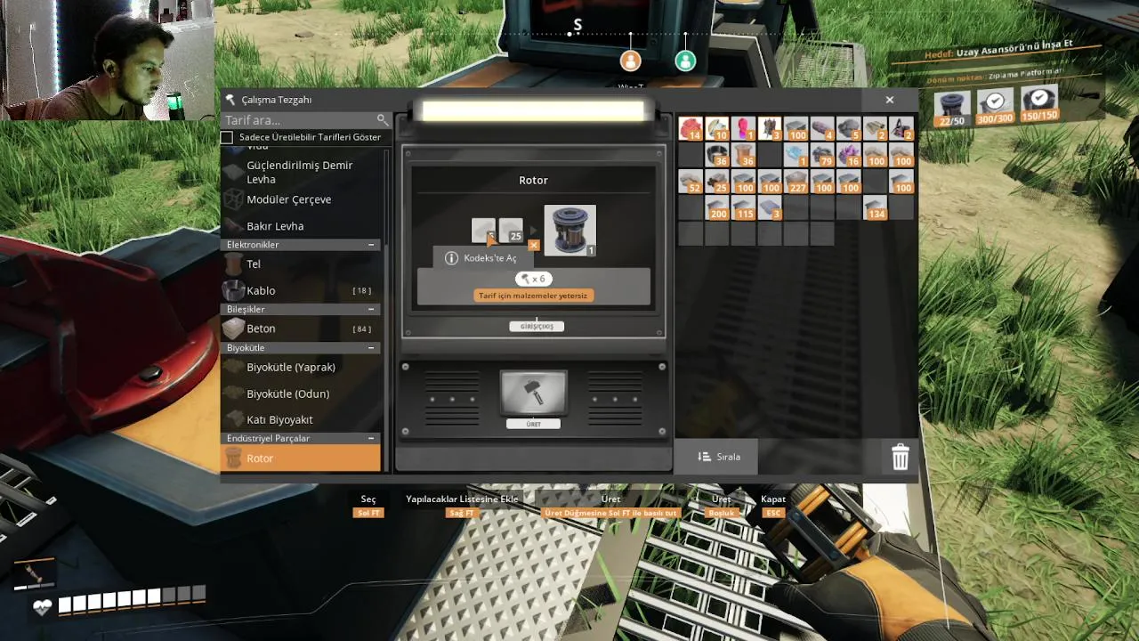
Task: Select the Kablo recipe
Action: click(301, 290)
